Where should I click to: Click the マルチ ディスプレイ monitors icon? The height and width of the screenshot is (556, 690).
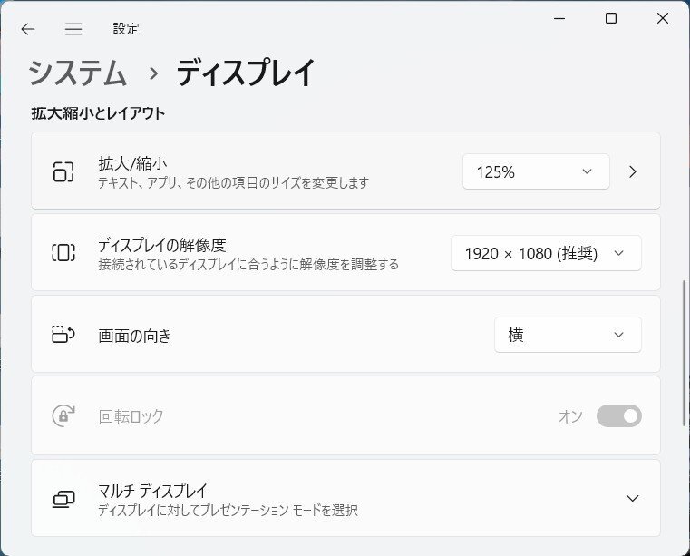point(63,499)
